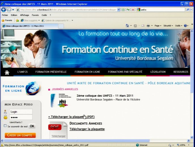Open the recent pages dropdown beside Forward
Viewport: 195px width, 147px height.
13,10
